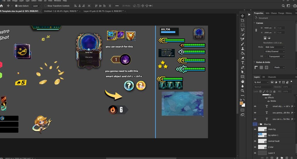Select the Blur tool
Viewport: 297px width, 159px height.
[242, 86]
